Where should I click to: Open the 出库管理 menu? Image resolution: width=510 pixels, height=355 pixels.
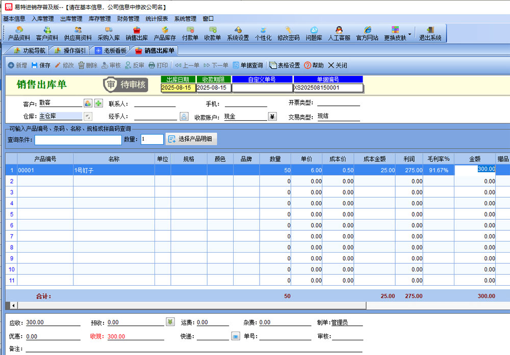point(71,19)
